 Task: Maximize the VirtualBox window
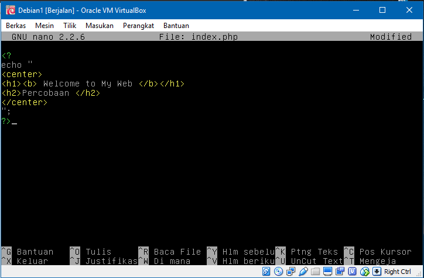tap(382, 11)
